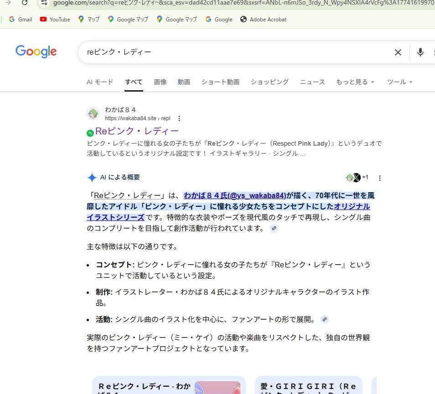Viewport: 435px width, 394px height.
Task: Click 主な特徴は以下の通りです text
Action: pyautogui.click(x=132, y=246)
